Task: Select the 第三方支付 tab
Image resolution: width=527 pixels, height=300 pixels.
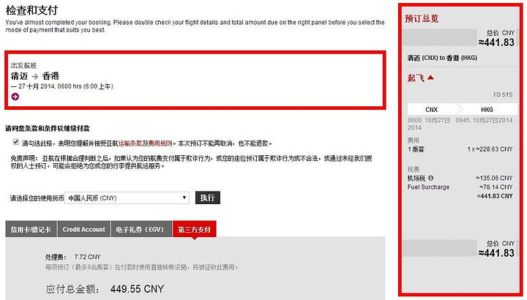Action: point(194,229)
